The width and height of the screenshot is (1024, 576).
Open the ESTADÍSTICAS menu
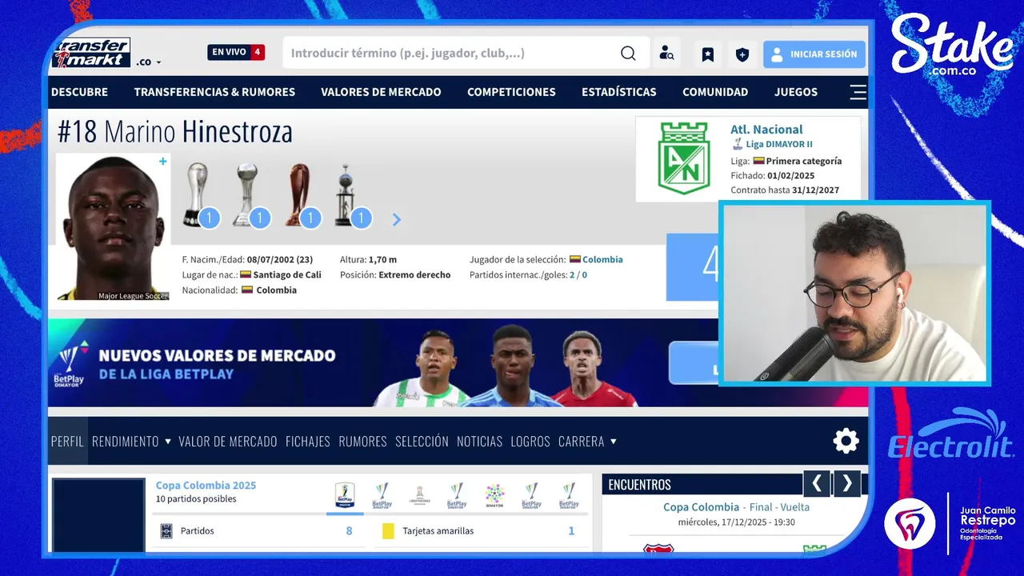[x=619, y=92]
